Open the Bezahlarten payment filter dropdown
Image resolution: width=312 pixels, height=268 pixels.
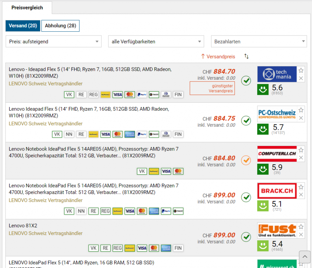259,42
